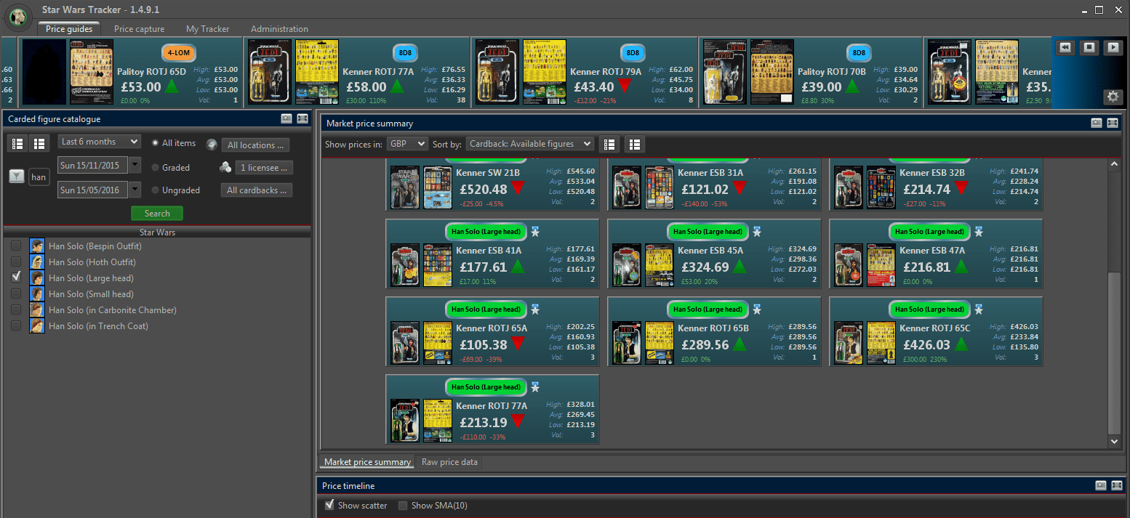Click the award icon on Kenner ROTJ 65C card

pyautogui.click(x=979, y=309)
